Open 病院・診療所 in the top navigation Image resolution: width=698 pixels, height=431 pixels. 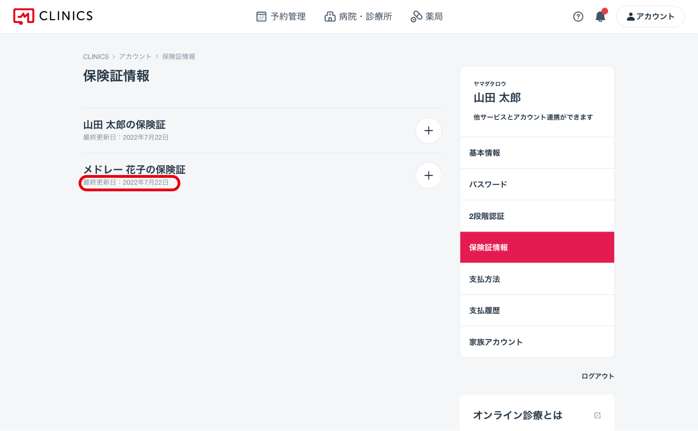[358, 16]
